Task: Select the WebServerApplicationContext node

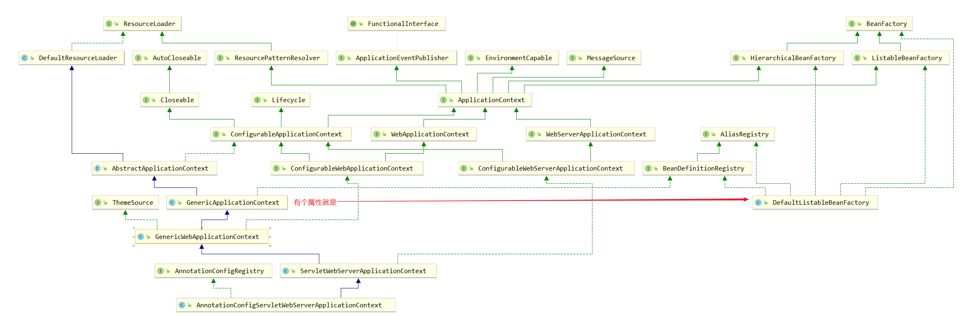Action: point(590,134)
